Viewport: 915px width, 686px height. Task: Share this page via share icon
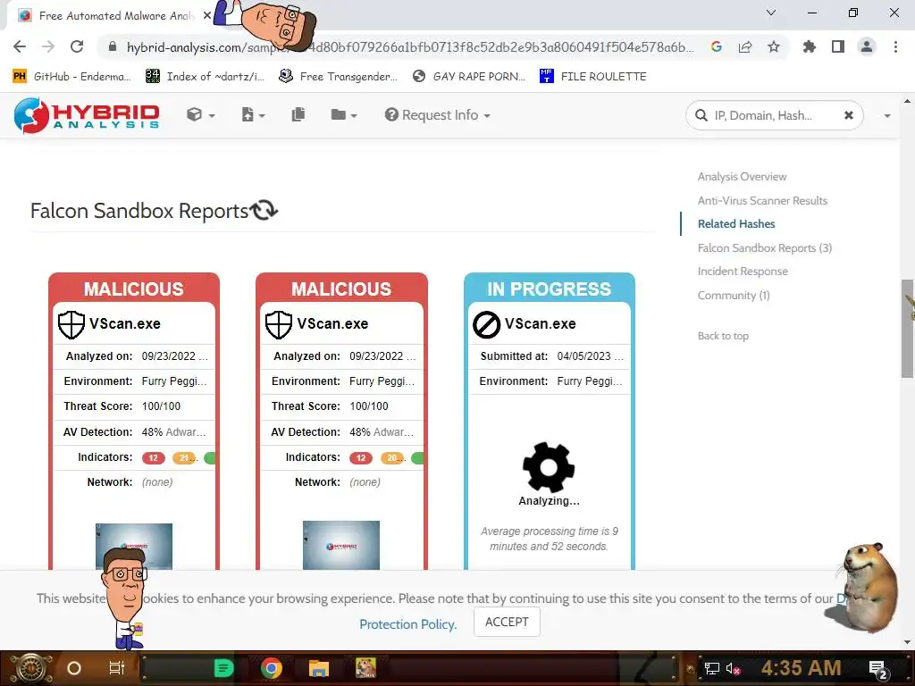click(x=745, y=46)
